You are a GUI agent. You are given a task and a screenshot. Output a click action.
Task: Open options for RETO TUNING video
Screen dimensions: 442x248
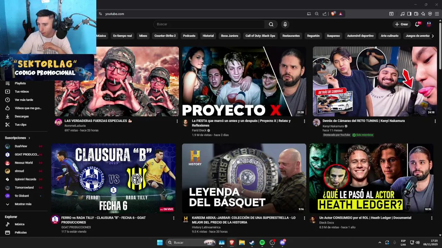pos(435,121)
